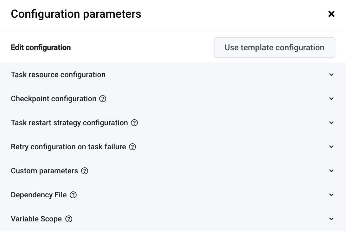This screenshot has width=346, height=241.
Task: Expand Task resource configuration using its chevron
Action: pyautogui.click(x=331, y=75)
